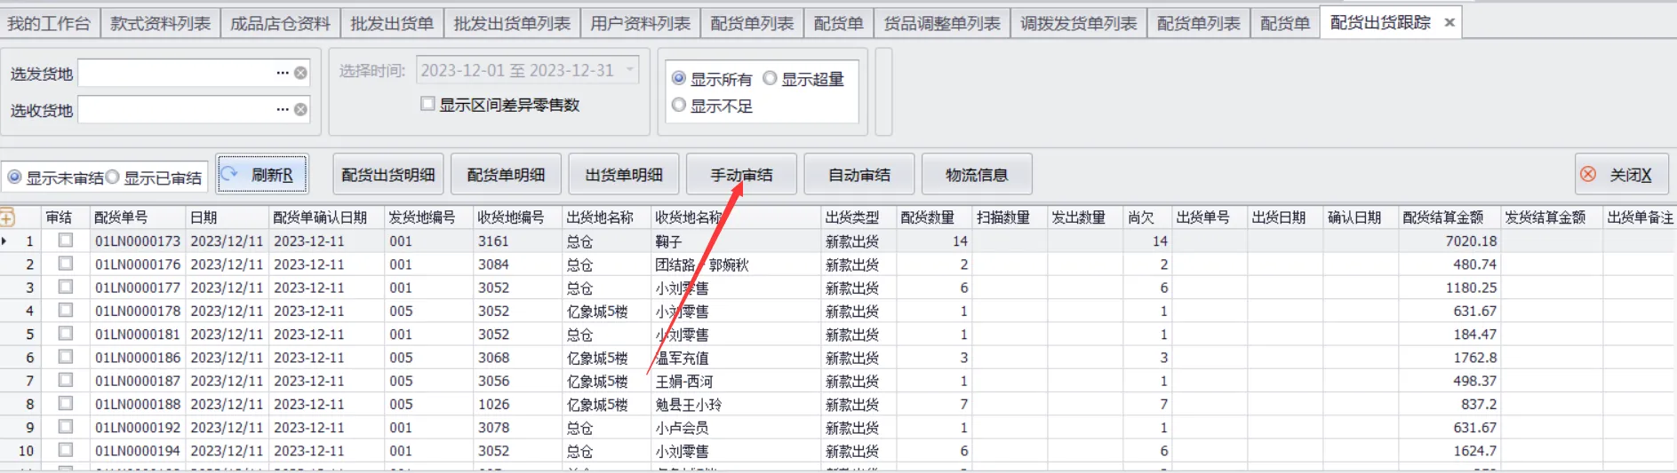
Task: Switch to 用户资料列表 tab
Action: pos(640,23)
